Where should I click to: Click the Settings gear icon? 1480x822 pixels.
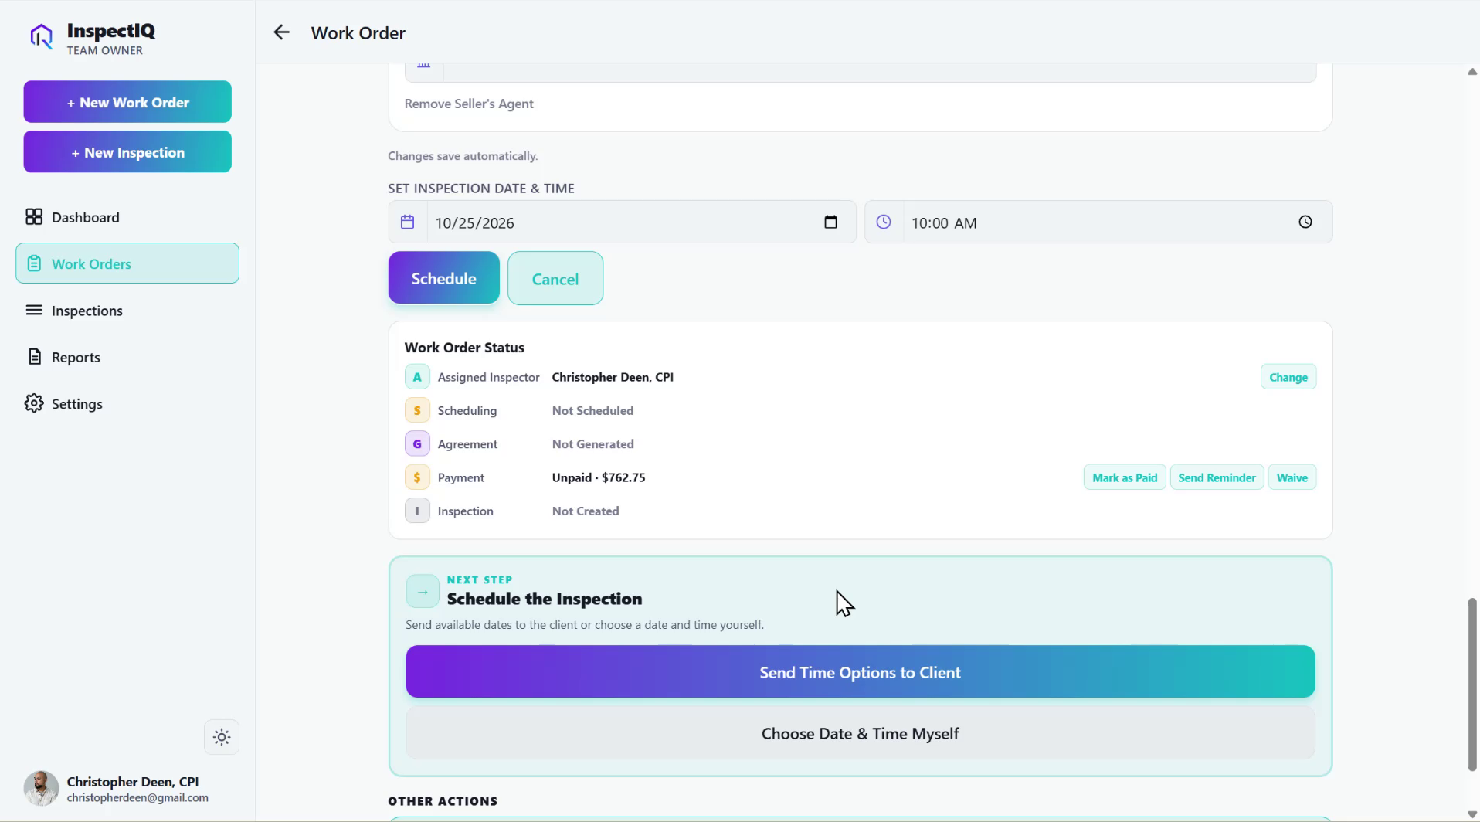(34, 403)
